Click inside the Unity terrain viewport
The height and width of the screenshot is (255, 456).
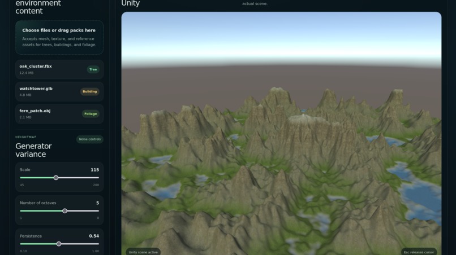pyautogui.click(x=281, y=134)
